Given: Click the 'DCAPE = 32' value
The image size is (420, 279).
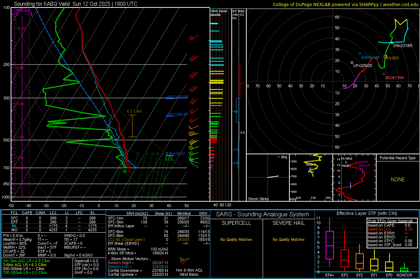Looking at the screenshot, I should pyautogui.click(x=14, y=251).
